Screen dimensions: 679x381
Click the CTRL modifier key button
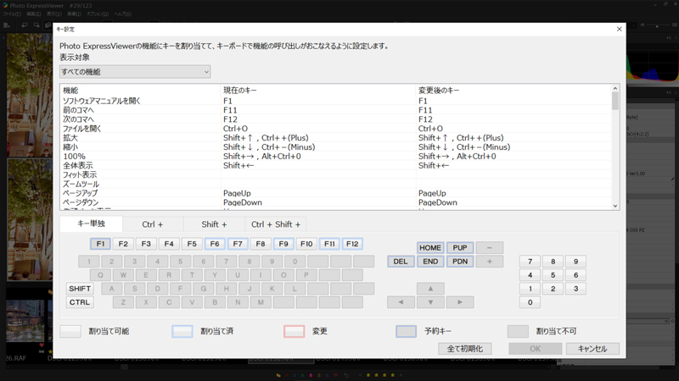click(x=80, y=302)
